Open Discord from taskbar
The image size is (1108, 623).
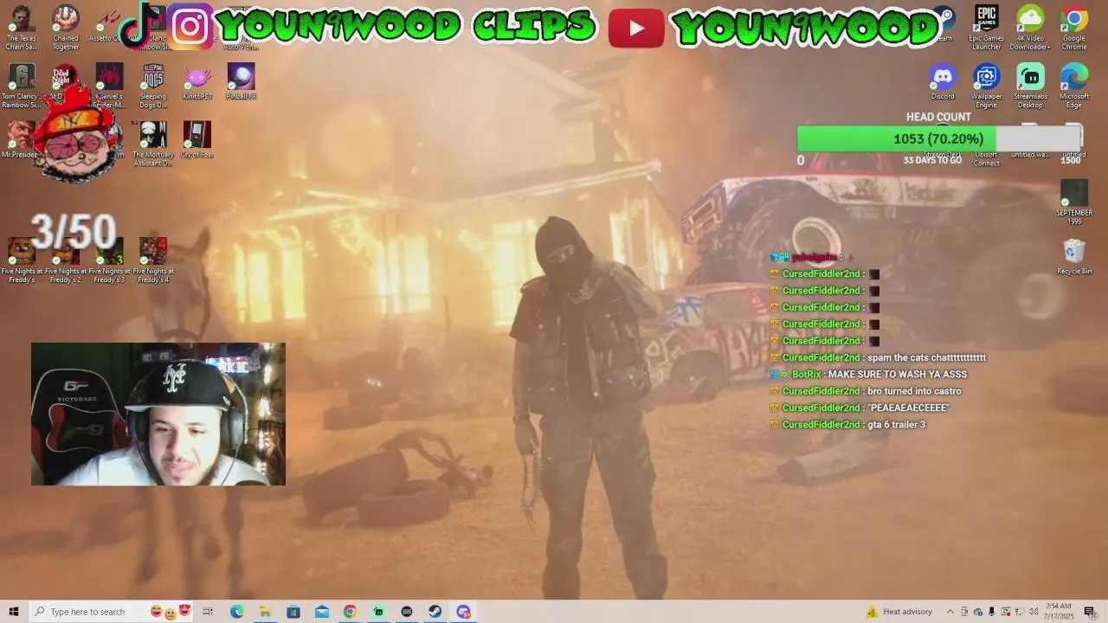pyautogui.click(x=463, y=612)
